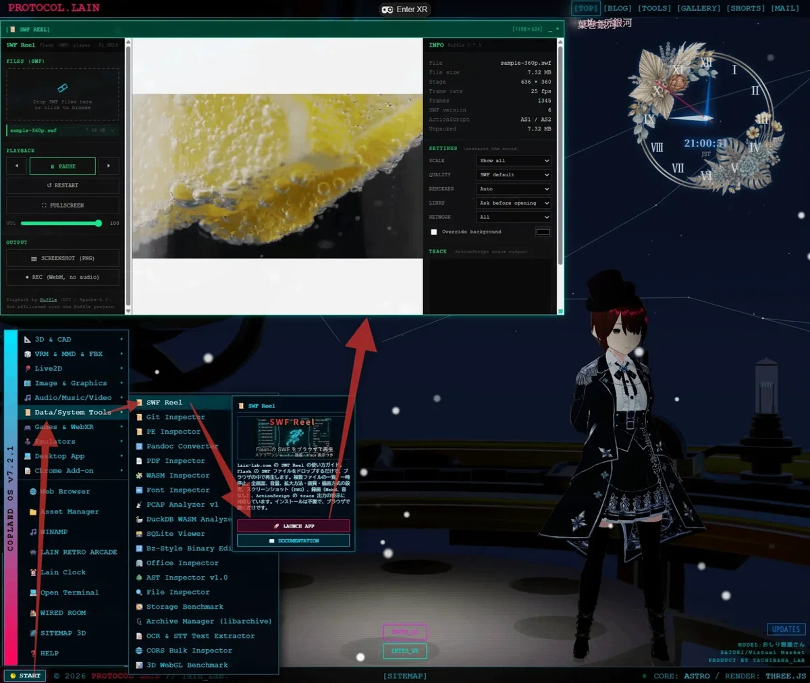The height and width of the screenshot is (683, 810).
Task: Click the Launch App button
Action: [x=294, y=526]
